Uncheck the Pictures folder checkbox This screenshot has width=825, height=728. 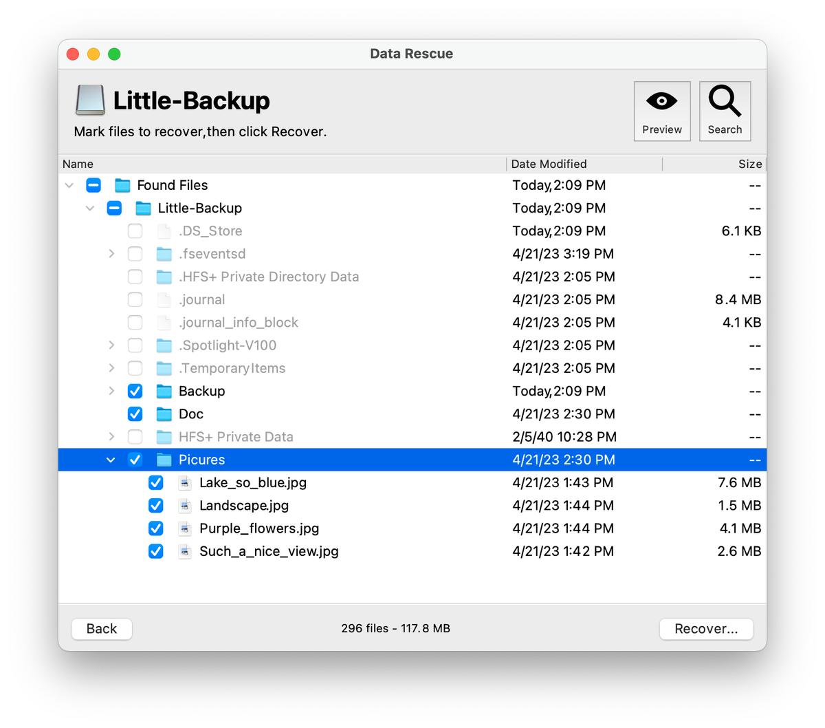(x=135, y=460)
